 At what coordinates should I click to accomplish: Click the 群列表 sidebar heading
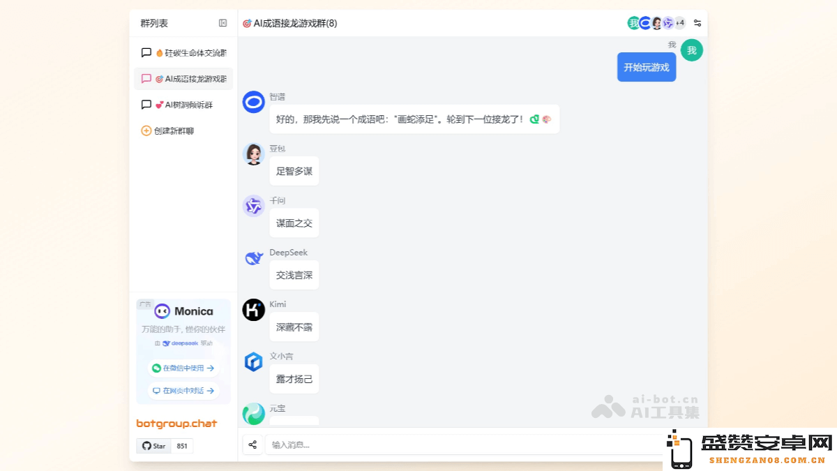click(x=154, y=23)
